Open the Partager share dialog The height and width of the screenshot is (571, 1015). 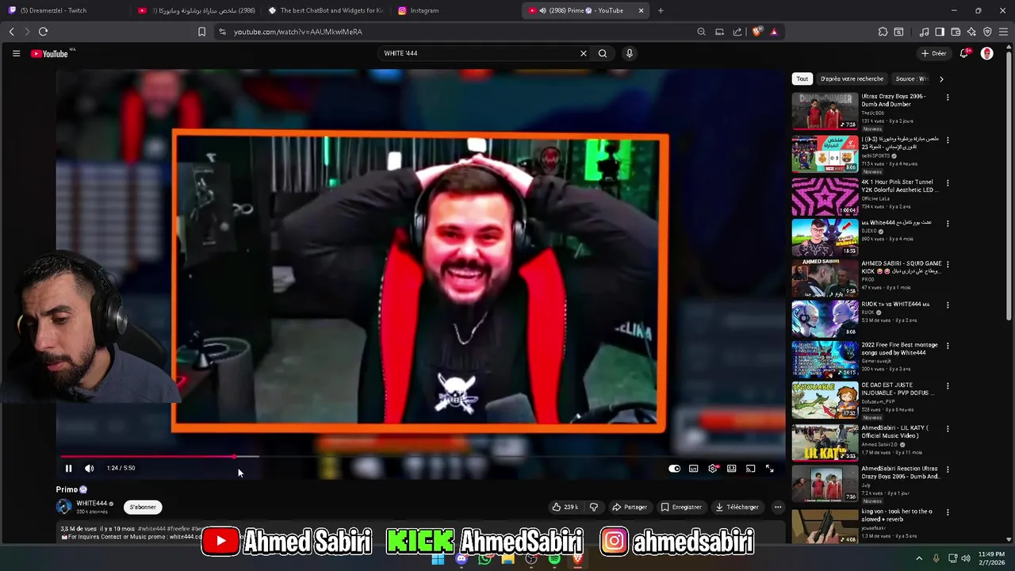click(630, 507)
